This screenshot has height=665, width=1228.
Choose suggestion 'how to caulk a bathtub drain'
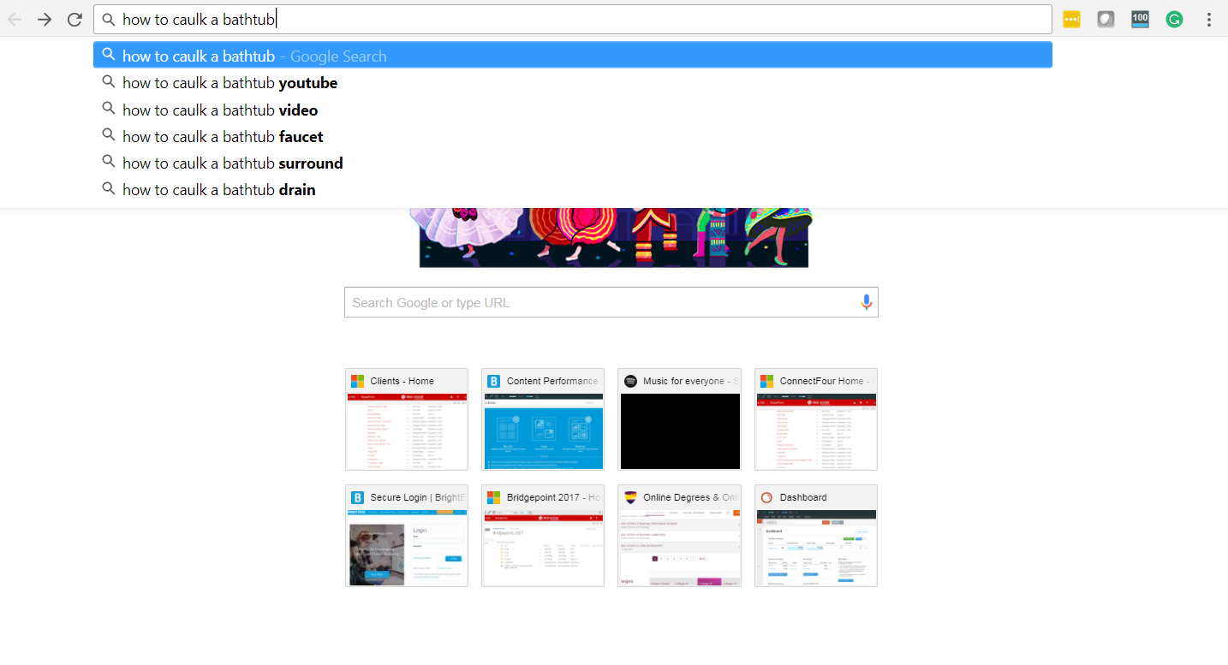572,189
